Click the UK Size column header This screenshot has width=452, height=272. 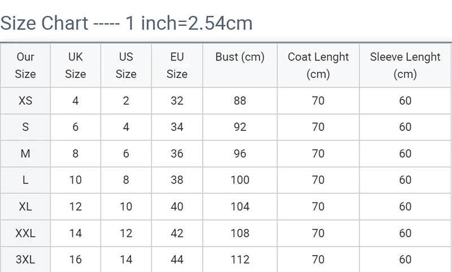pos(76,65)
